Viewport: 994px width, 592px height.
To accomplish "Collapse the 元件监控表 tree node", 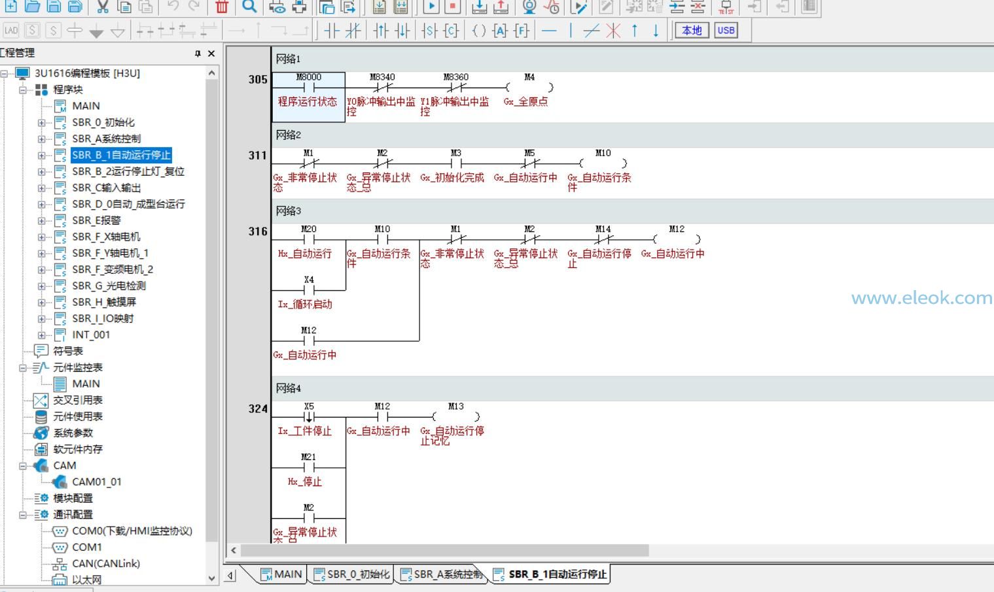I will pyautogui.click(x=23, y=367).
